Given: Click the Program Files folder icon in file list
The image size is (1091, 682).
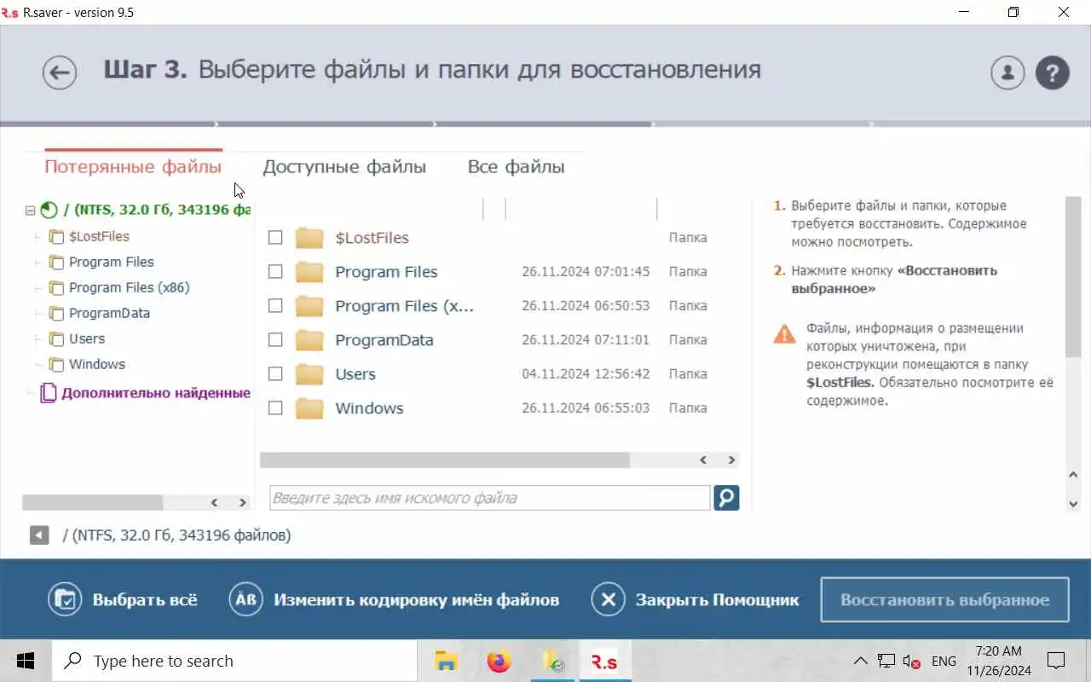Looking at the screenshot, I should coord(309,272).
